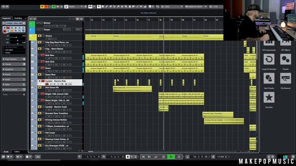Expand the Track Versions inspector section
Viewport: 296px width, 166px height.
click(x=14, y=59)
